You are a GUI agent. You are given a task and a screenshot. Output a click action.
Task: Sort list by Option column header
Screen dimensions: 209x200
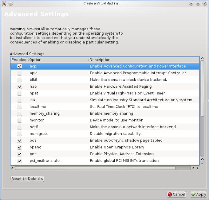[58, 60]
